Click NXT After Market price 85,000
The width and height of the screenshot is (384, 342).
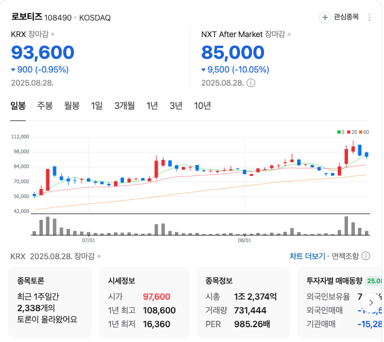point(233,53)
